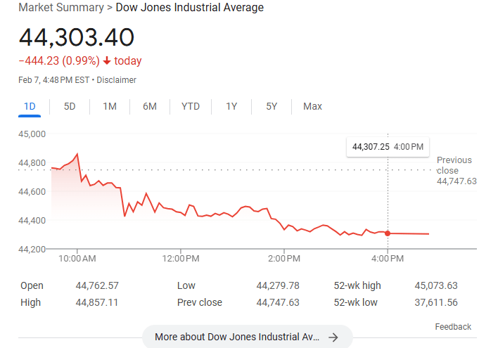The width and height of the screenshot is (498, 348).
Task: Click the red down arrow beside today
Action: [107, 60]
